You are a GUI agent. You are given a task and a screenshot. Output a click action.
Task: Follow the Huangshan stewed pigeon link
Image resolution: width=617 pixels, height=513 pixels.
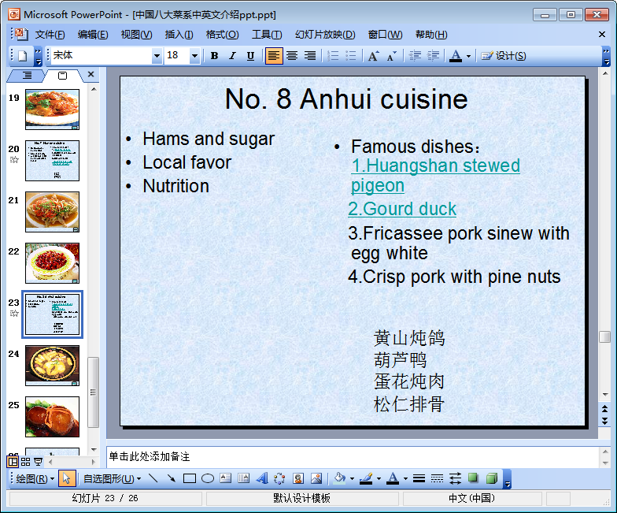(435, 175)
